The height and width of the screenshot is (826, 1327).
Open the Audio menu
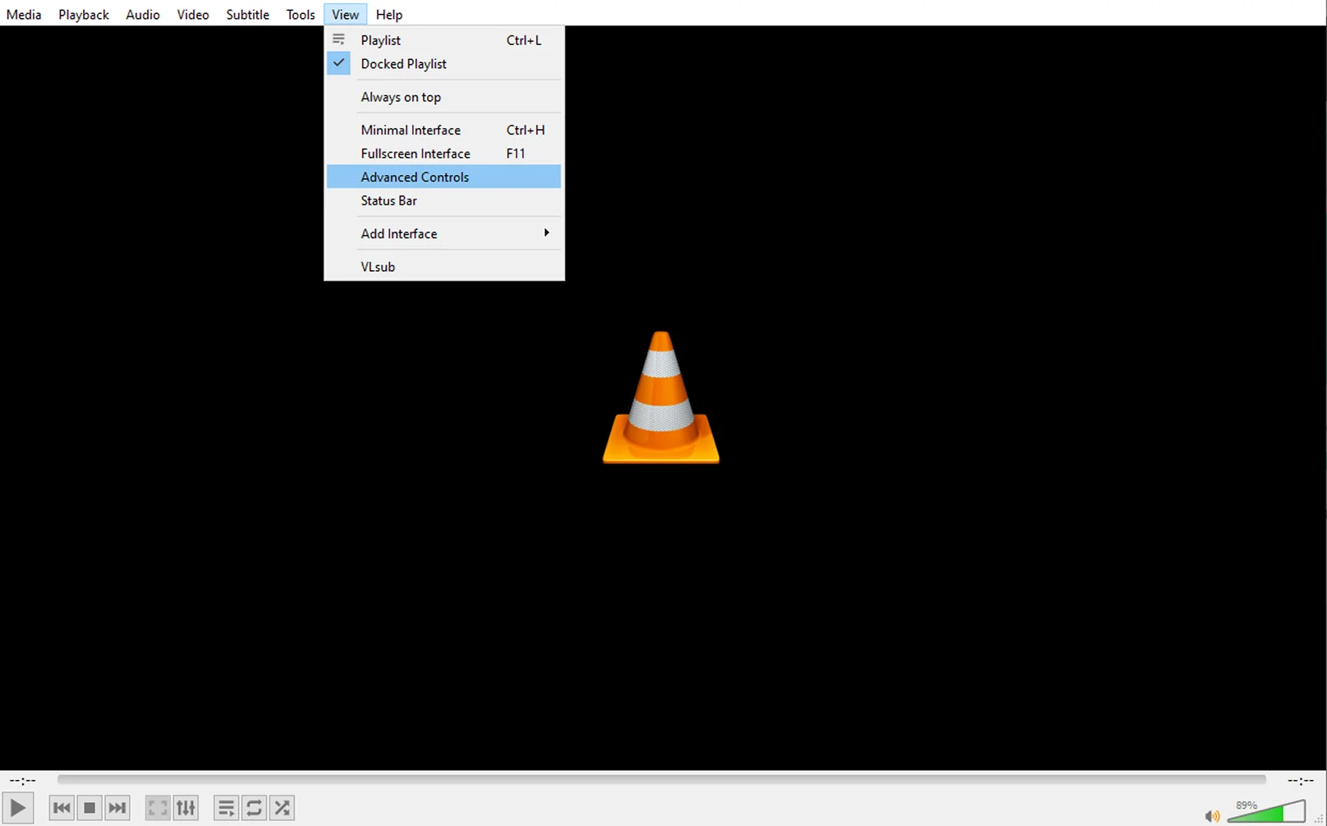pos(143,14)
